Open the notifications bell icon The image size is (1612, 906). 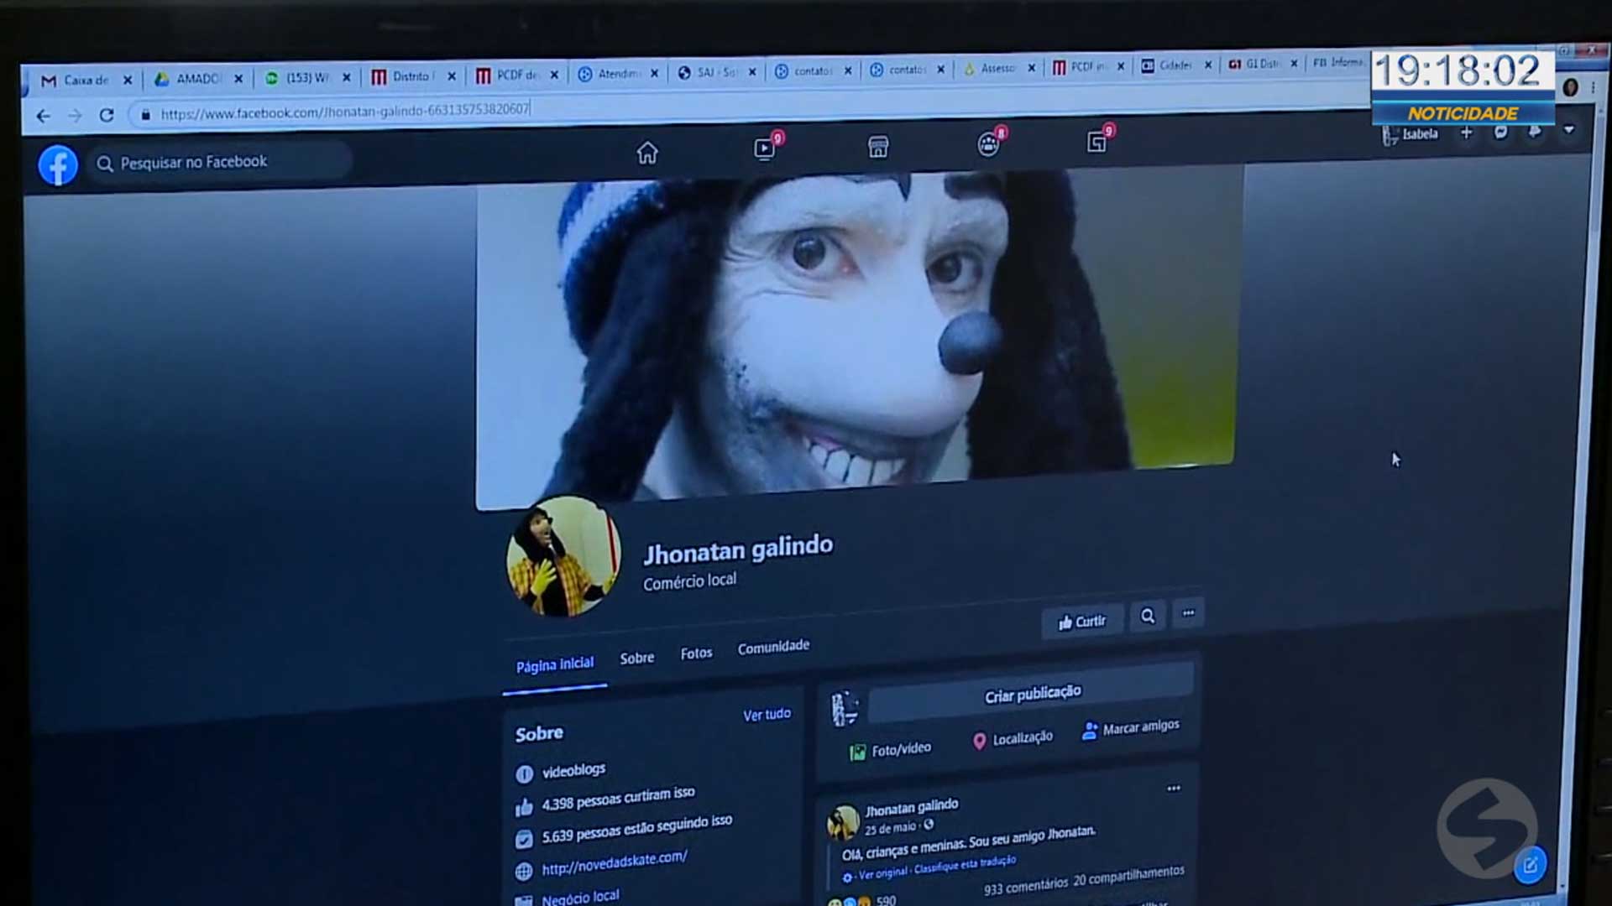pos(1534,131)
